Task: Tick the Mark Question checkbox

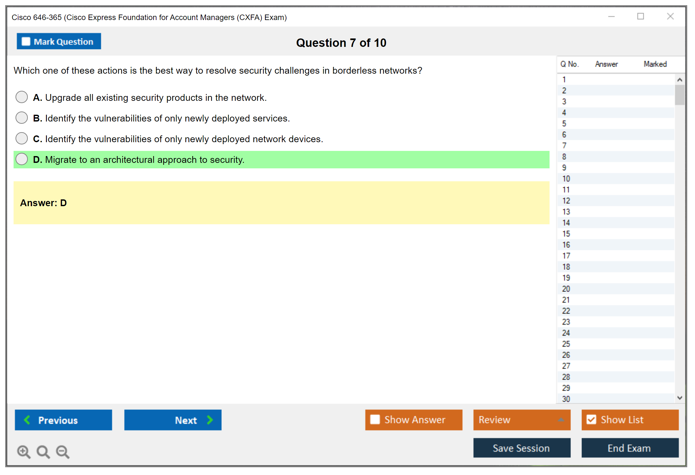Action: click(x=26, y=42)
